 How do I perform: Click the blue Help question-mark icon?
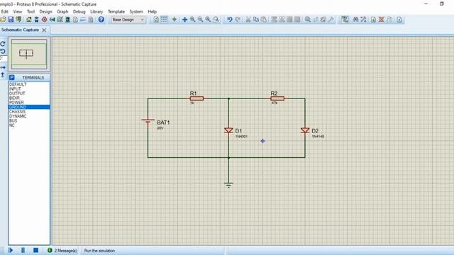coord(101,19)
